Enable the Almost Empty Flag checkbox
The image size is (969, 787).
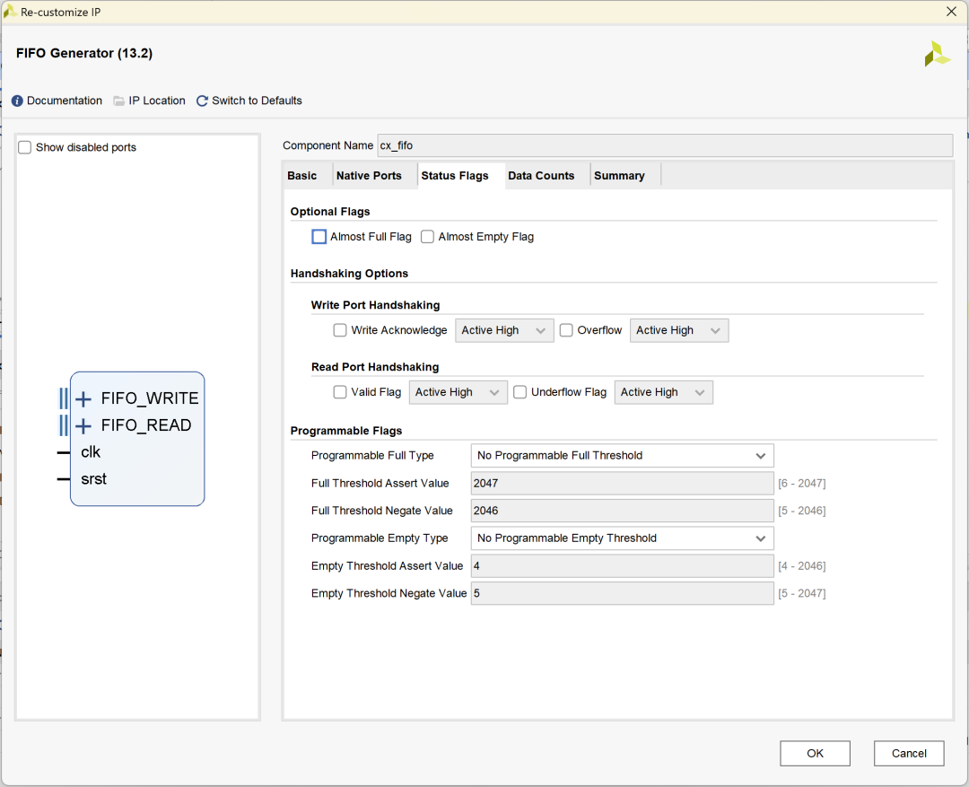[x=428, y=237]
